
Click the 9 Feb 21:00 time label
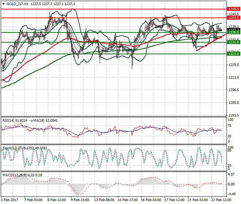pos(80,200)
